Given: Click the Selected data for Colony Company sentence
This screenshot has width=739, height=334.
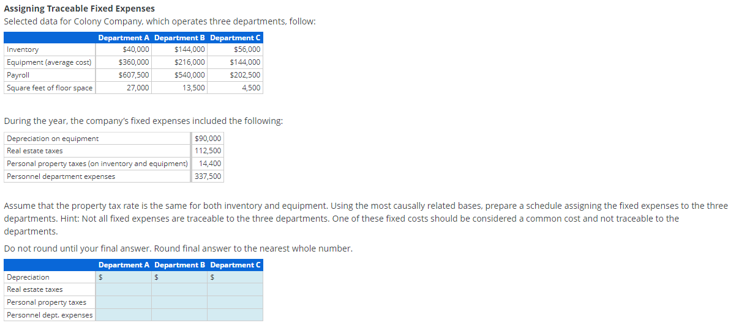Looking at the screenshot, I should [x=160, y=21].
